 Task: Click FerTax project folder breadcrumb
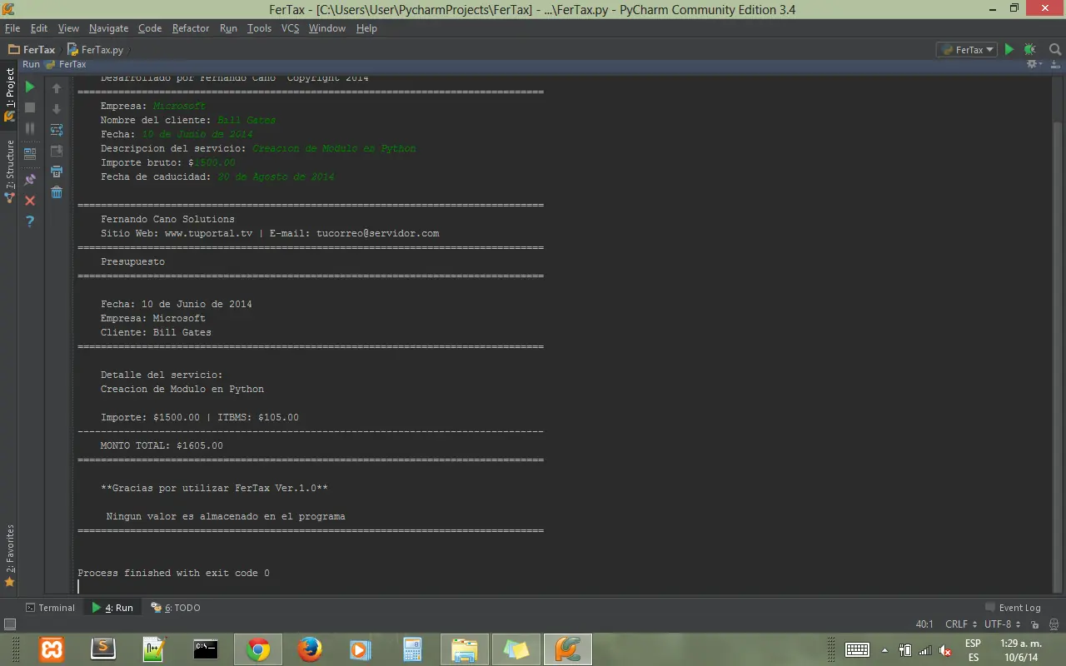pyautogui.click(x=32, y=50)
